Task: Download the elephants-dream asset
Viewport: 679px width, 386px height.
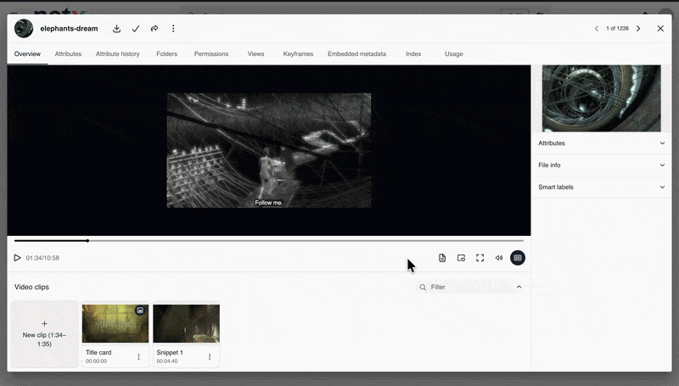Action: 116,29
